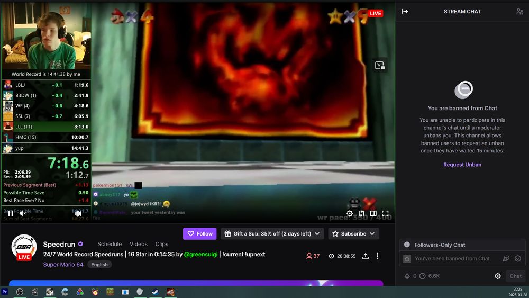Open the video player settings gear
Viewport: 529px width, 298px height.
pyautogui.click(x=350, y=213)
